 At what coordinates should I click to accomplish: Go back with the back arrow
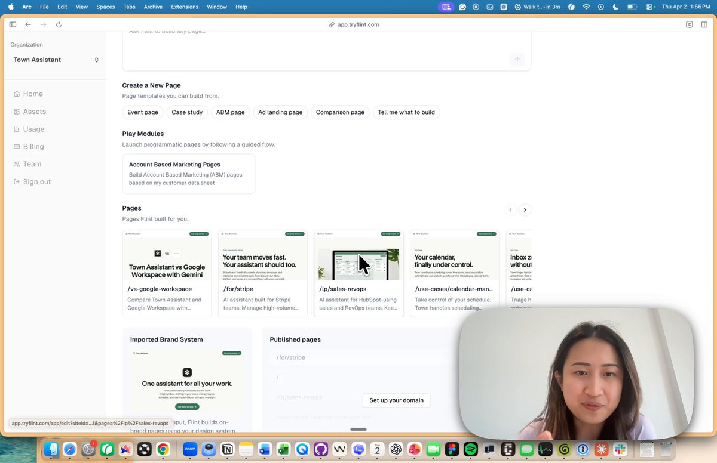28,24
